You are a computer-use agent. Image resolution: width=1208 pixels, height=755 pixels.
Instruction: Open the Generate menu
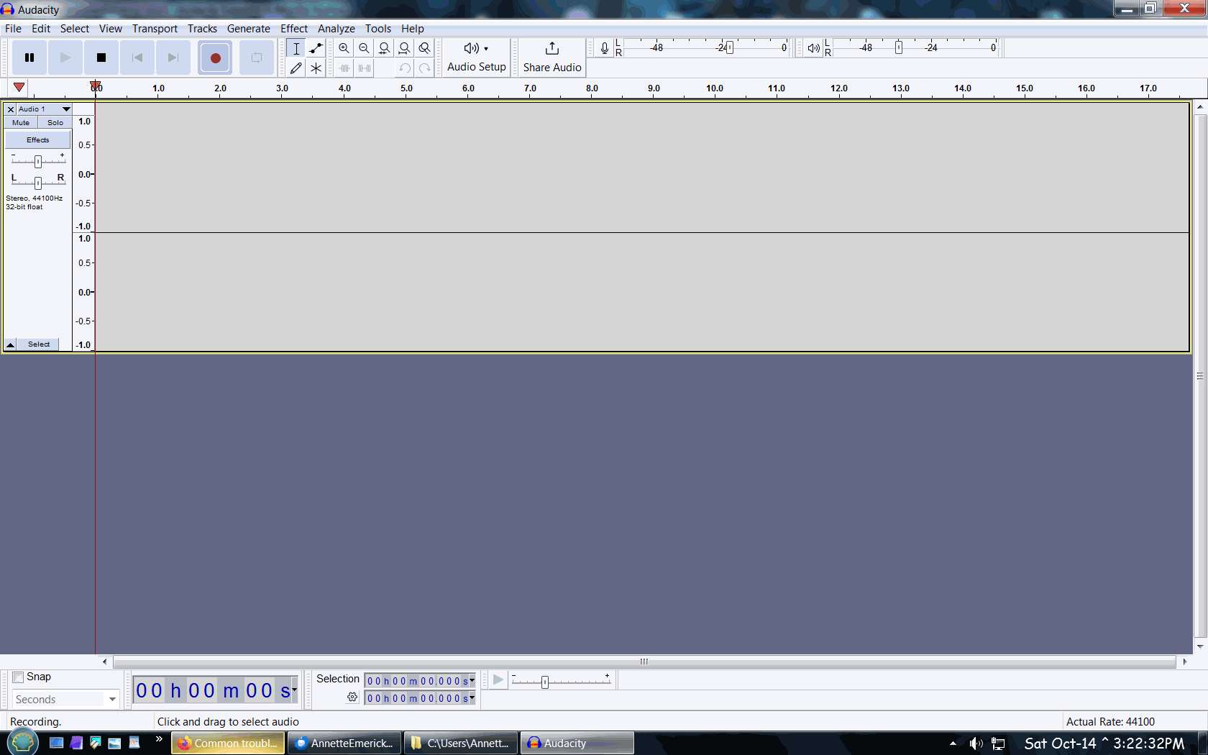click(x=248, y=29)
